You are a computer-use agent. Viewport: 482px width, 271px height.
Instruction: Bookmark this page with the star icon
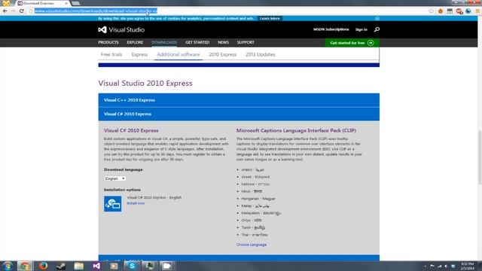click(432, 11)
